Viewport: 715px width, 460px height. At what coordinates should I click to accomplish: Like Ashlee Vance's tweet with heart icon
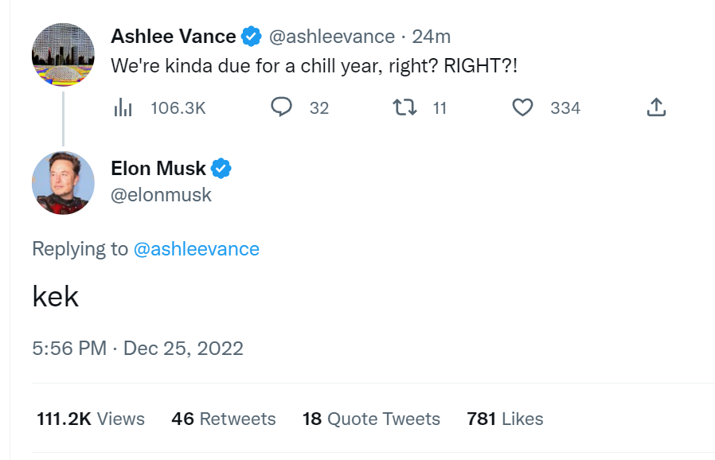(x=522, y=107)
